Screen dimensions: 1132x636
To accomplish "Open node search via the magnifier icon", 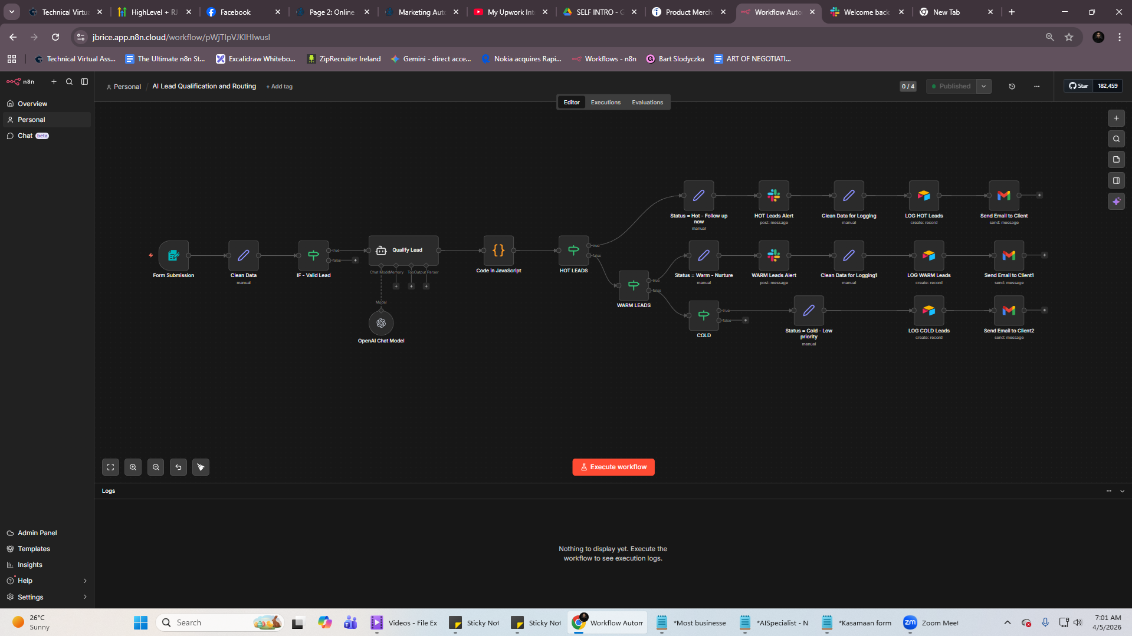I will pyautogui.click(x=1116, y=139).
